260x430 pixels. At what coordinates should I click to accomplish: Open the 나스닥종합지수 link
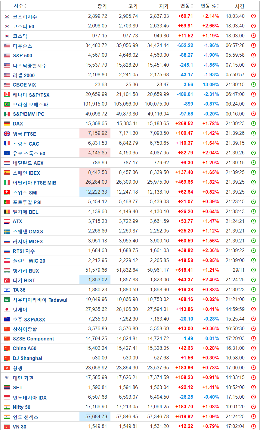tap(30, 66)
